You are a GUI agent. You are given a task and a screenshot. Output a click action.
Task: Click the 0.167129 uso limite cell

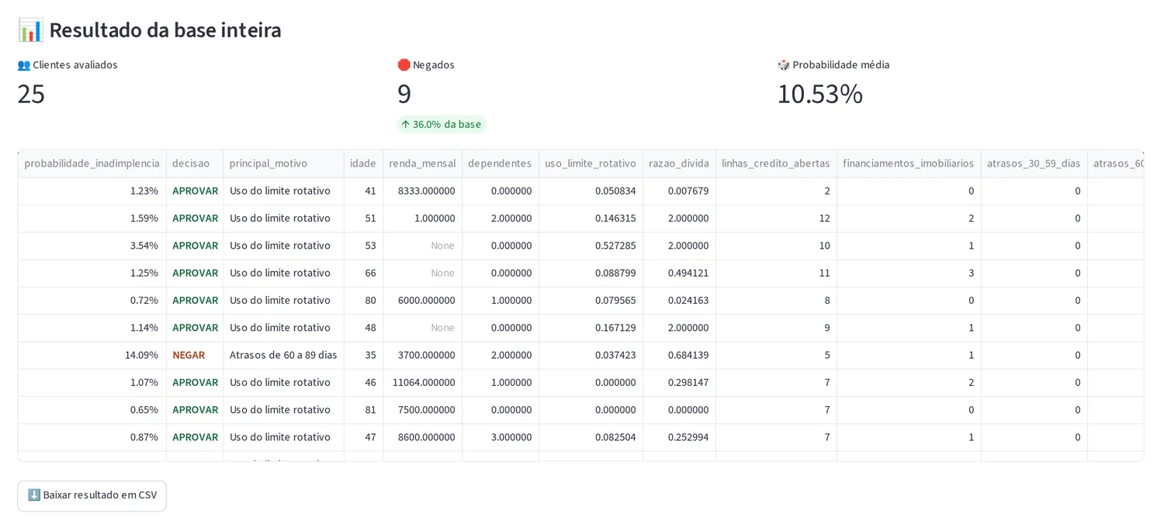591,328
